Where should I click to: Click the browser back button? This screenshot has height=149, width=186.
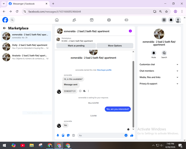click(4, 12)
